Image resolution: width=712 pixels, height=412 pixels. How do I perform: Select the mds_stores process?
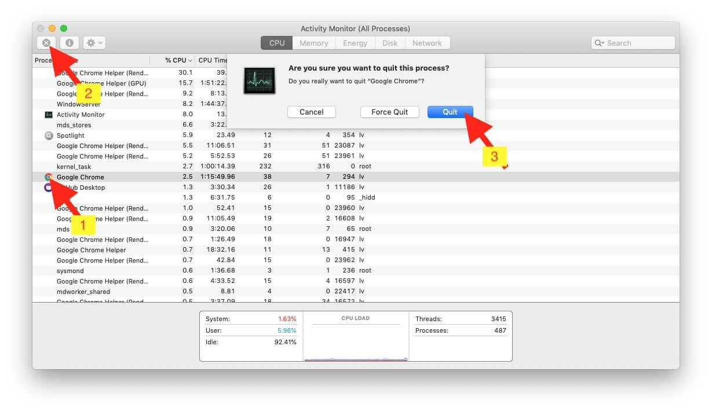(74, 125)
